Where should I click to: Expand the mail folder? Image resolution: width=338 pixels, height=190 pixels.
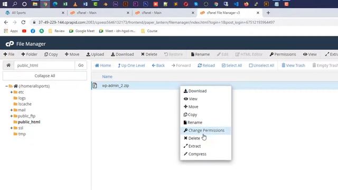[12, 110]
